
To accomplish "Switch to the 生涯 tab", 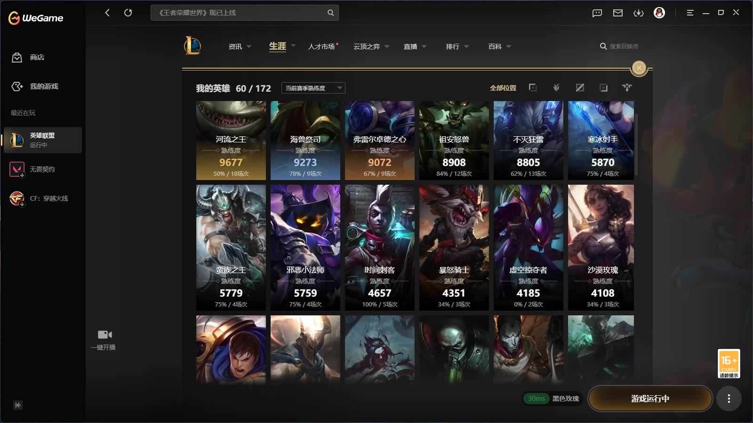I will click(x=278, y=46).
